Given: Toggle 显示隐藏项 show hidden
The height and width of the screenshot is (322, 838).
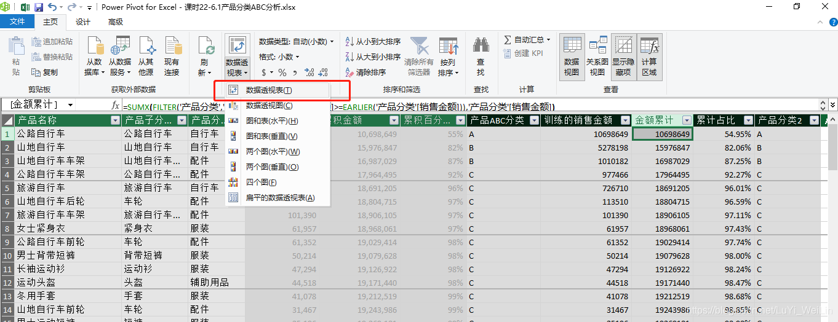Looking at the screenshot, I should pyautogui.click(x=623, y=56).
